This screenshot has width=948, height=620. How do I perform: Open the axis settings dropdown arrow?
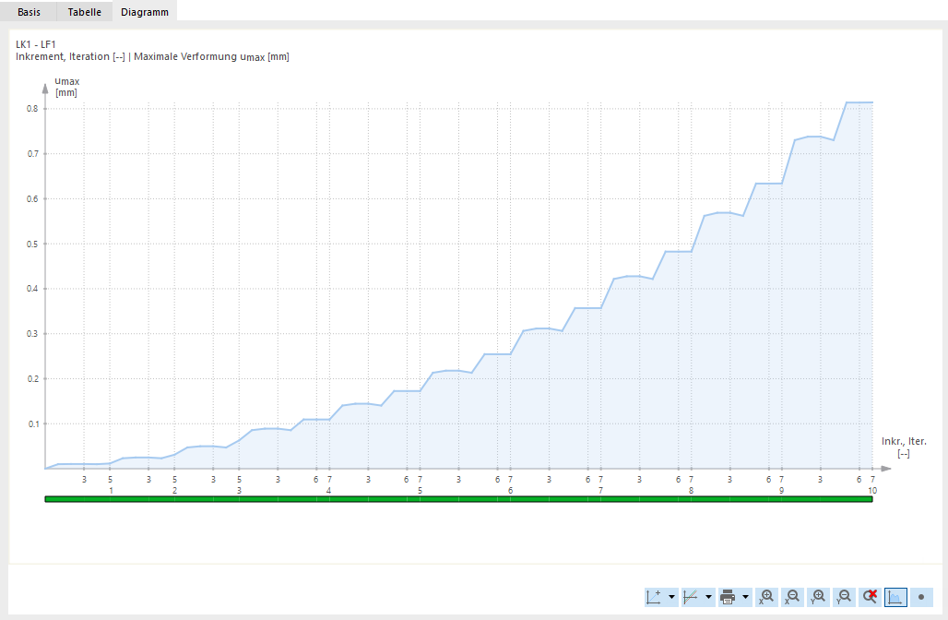coord(670,597)
